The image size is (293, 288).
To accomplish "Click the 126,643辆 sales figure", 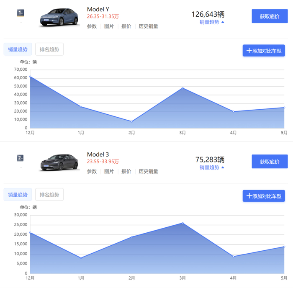I will [x=208, y=14].
